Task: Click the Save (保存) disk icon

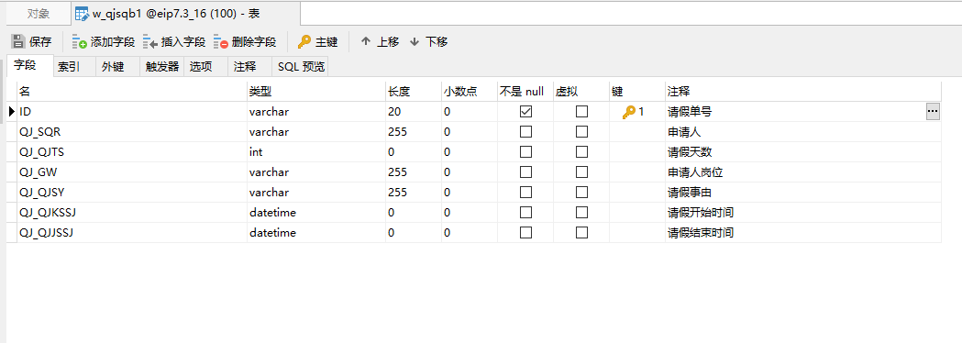Action: click(17, 41)
